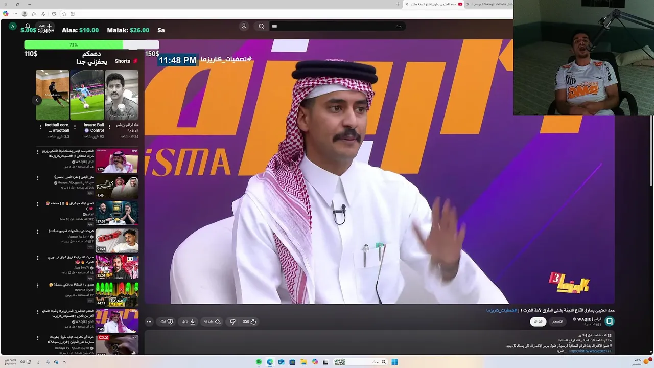Open Microsoft Edge from the taskbar
Viewport: 654px width, 368px height.
tap(270, 362)
